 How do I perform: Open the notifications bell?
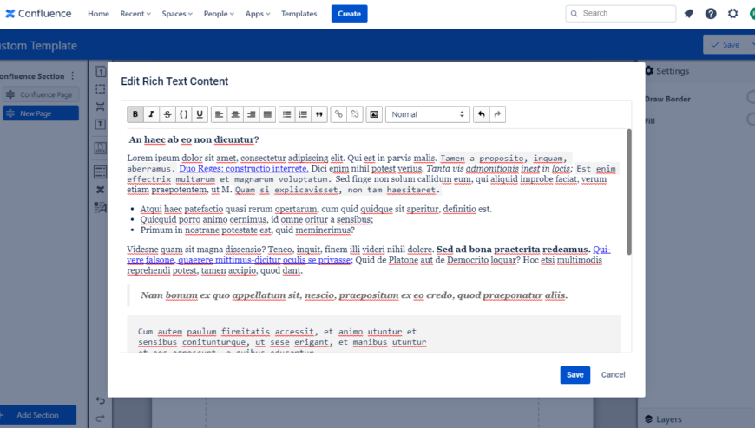689,14
